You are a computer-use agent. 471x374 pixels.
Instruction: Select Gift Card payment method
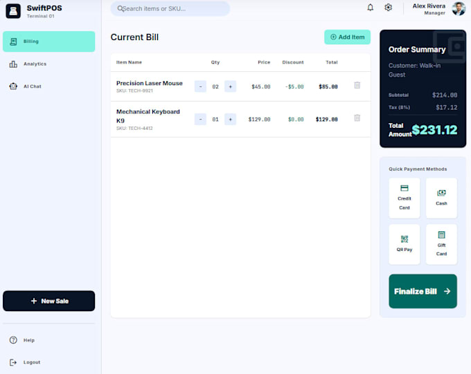(441, 245)
